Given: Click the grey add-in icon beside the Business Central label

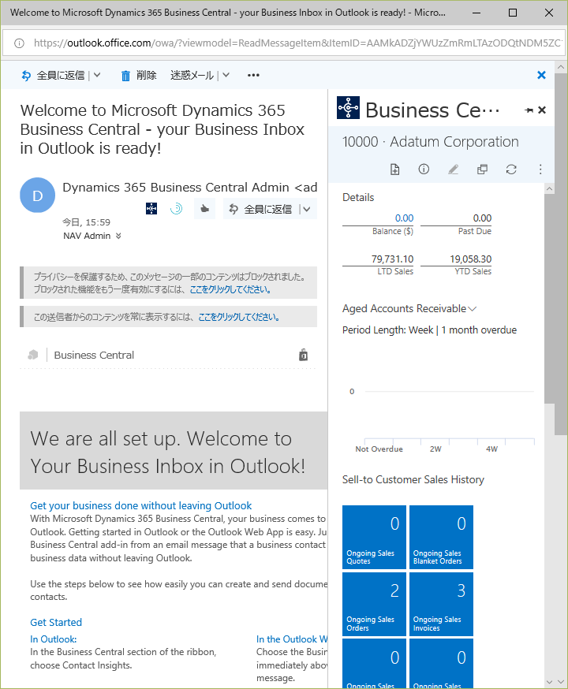Looking at the screenshot, I should pyautogui.click(x=33, y=355).
